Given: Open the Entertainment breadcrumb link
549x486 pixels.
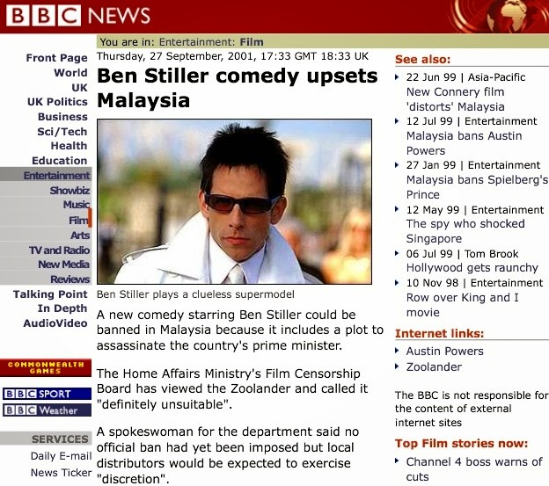Looking at the screenshot, I should [x=196, y=42].
